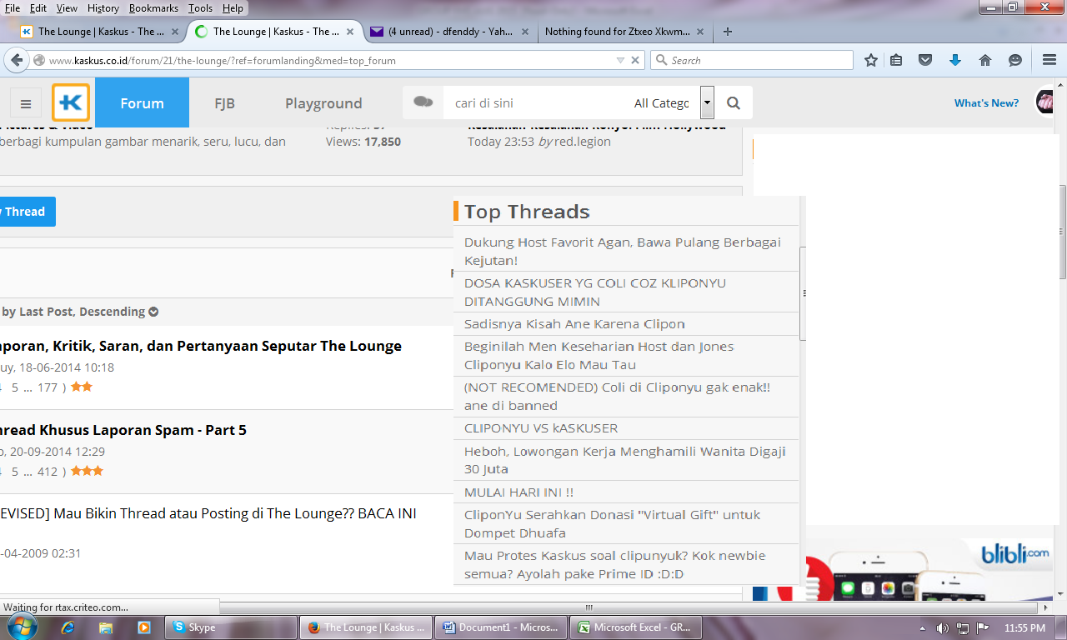Open the search engine selector magnifier

point(661,60)
